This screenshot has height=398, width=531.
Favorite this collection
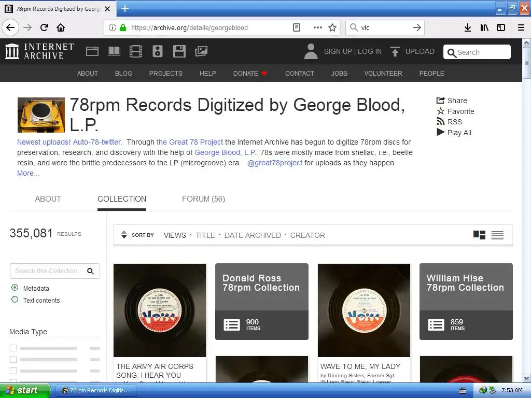[x=455, y=111]
